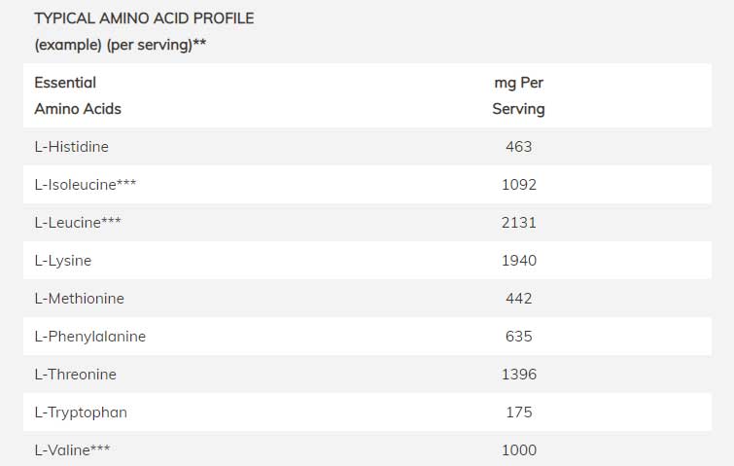734x466 pixels.
Task: Click the L-Histidine row label
Action: point(71,147)
